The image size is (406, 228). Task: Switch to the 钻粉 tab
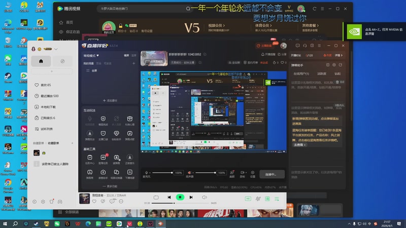click(337, 73)
